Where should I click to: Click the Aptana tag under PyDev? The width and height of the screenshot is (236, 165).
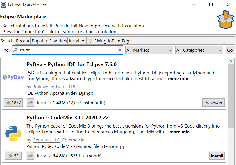tap(57, 93)
